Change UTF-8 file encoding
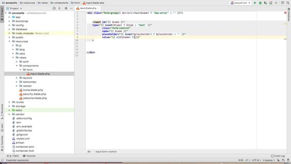 click(x=256, y=160)
